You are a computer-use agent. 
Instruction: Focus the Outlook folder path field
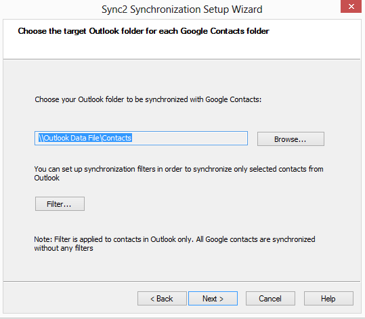click(141, 139)
